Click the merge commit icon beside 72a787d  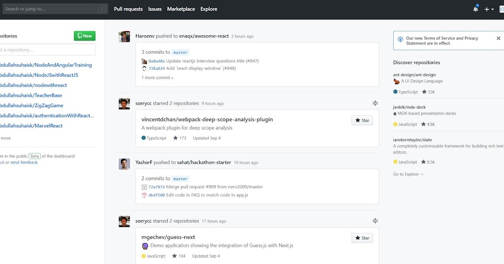(x=144, y=186)
